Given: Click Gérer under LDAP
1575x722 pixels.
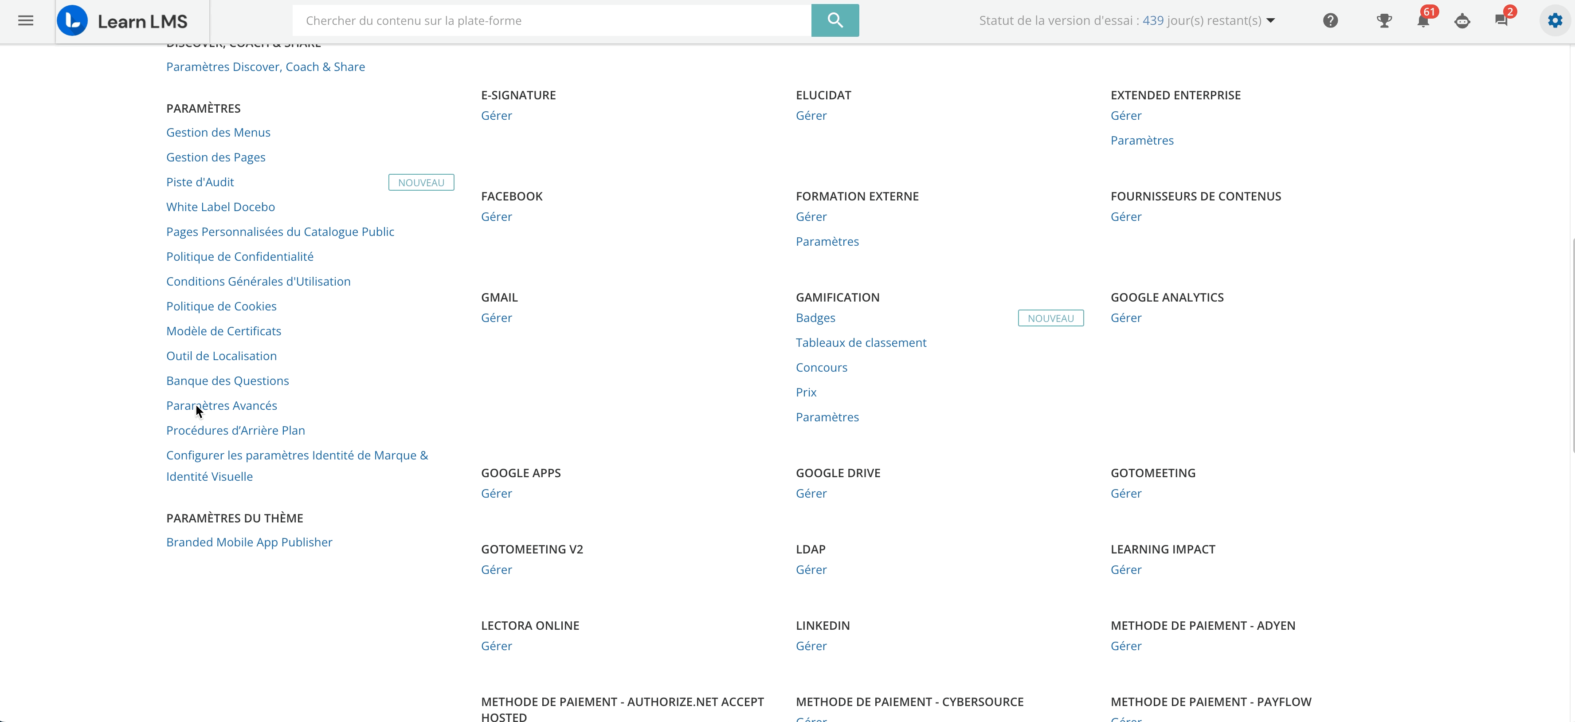Looking at the screenshot, I should point(811,570).
